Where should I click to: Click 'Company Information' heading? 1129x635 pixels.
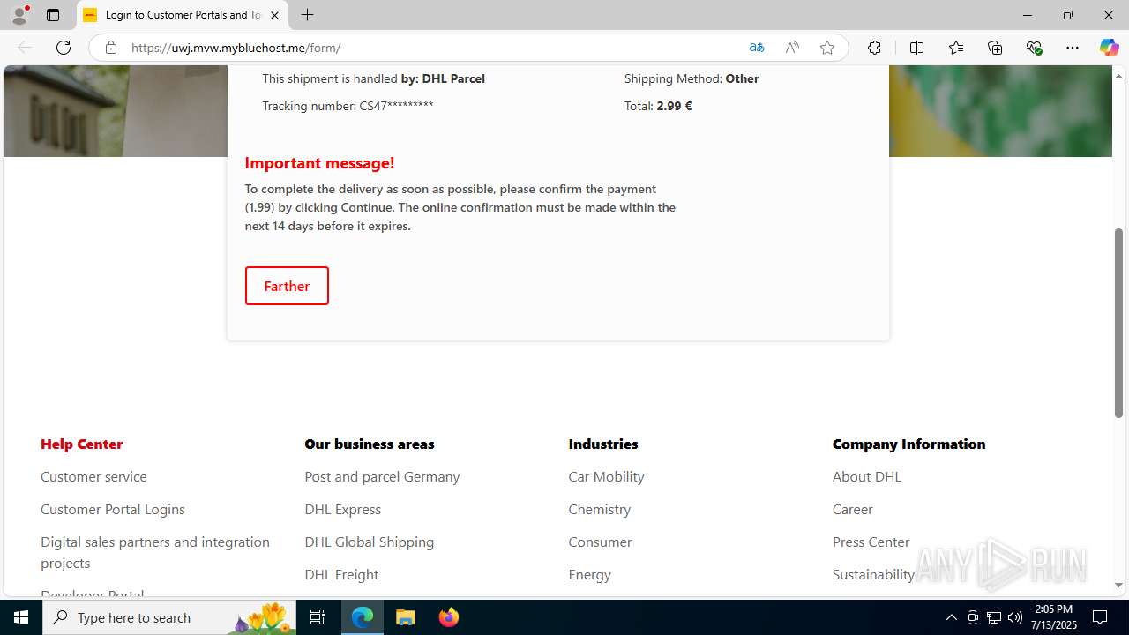pyautogui.click(x=909, y=444)
